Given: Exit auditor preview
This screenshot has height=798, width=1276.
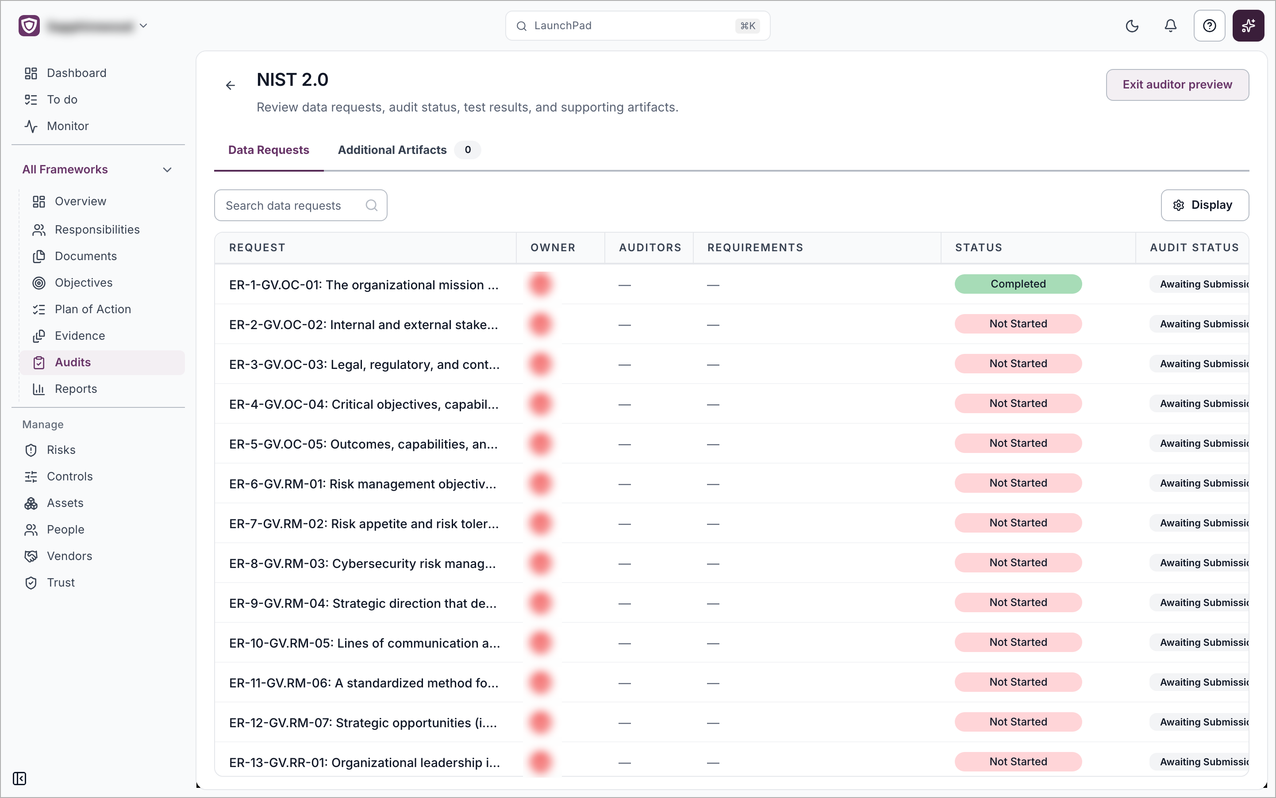Looking at the screenshot, I should point(1177,84).
